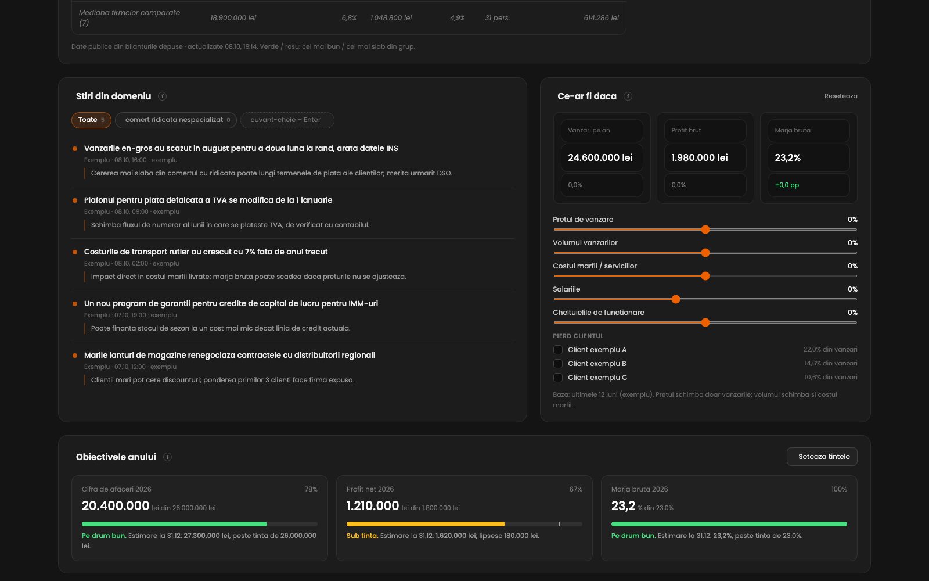Screen dimensions: 929x581
Task: Open news about Costurile de transport rutier
Action: click(206, 252)
